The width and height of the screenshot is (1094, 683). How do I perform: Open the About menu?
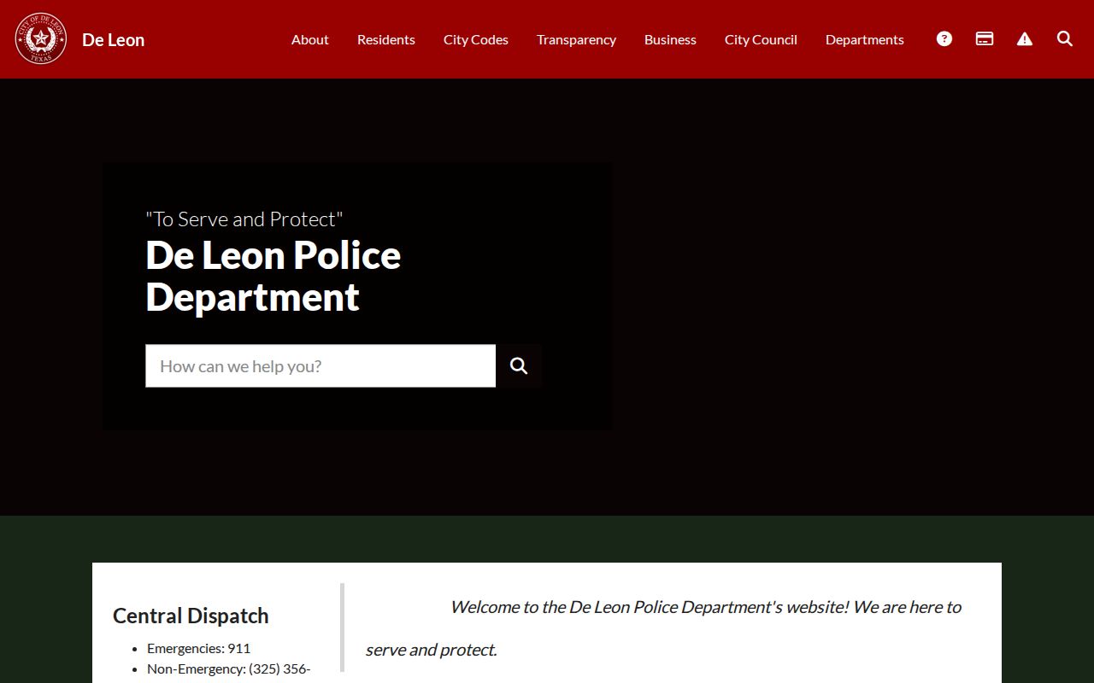(310, 39)
